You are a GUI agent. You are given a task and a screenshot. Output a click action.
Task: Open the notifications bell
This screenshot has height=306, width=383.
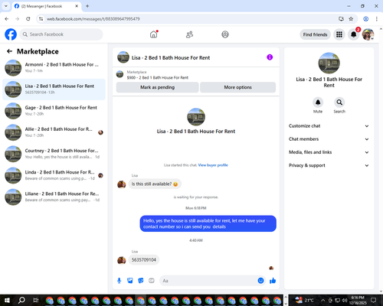(354, 34)
